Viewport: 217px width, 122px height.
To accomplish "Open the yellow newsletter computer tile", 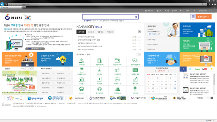I will (x=197, y=59).
